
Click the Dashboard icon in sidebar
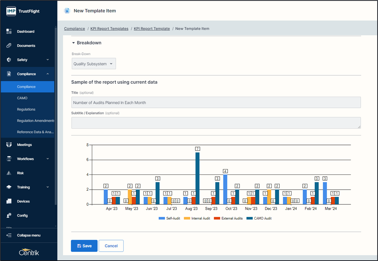coord(9,31)
